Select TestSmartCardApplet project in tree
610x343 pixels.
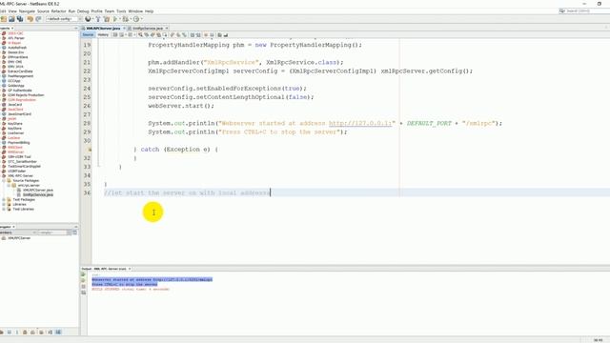24,167
